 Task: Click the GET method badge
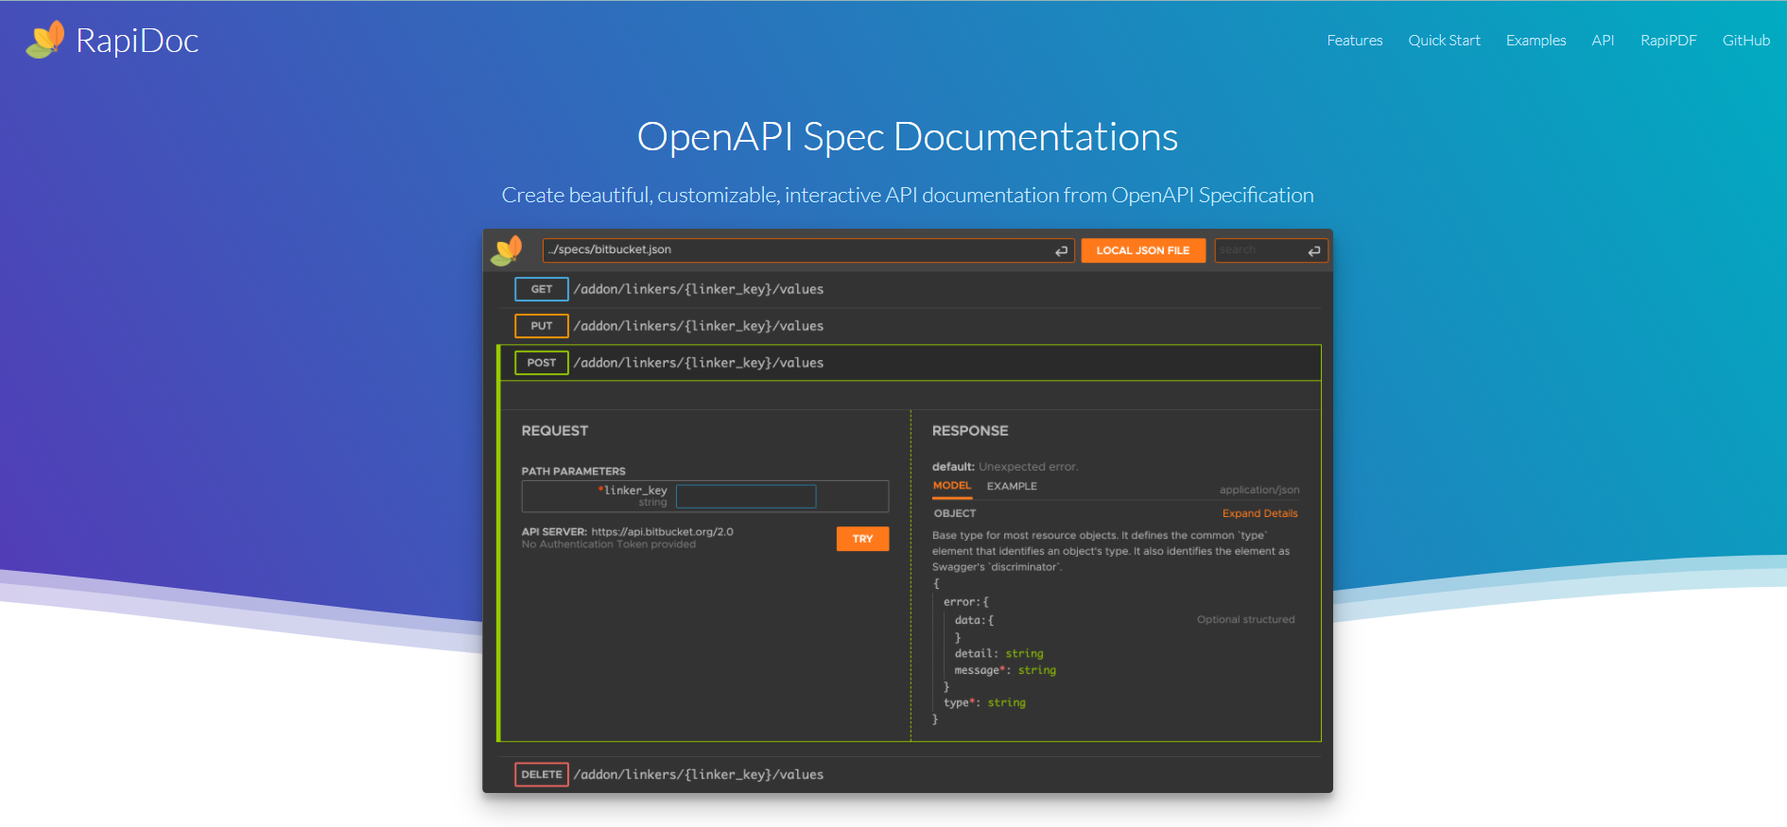(x=542, y=289)
